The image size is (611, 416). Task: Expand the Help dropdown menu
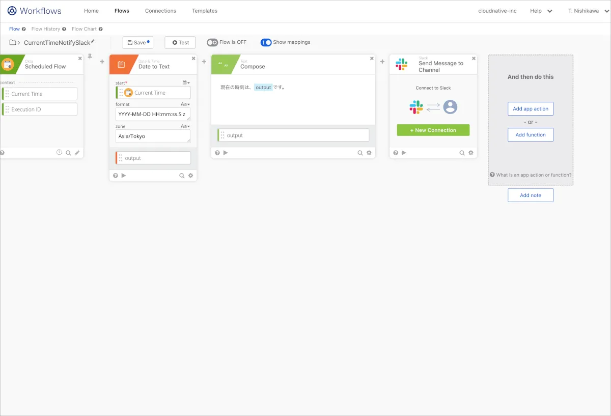click(x=541, y=11)
